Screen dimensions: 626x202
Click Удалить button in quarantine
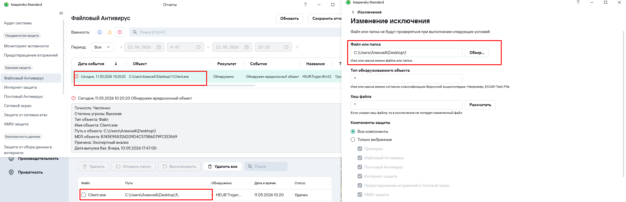(94, 166)
